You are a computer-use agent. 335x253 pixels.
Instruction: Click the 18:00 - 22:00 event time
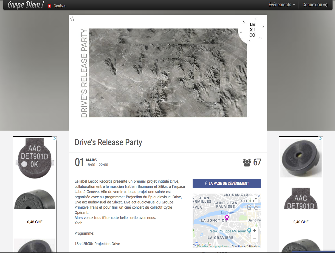97,165
